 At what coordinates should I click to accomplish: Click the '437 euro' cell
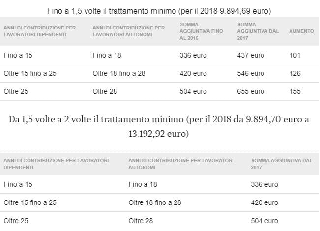coord(250,55)
